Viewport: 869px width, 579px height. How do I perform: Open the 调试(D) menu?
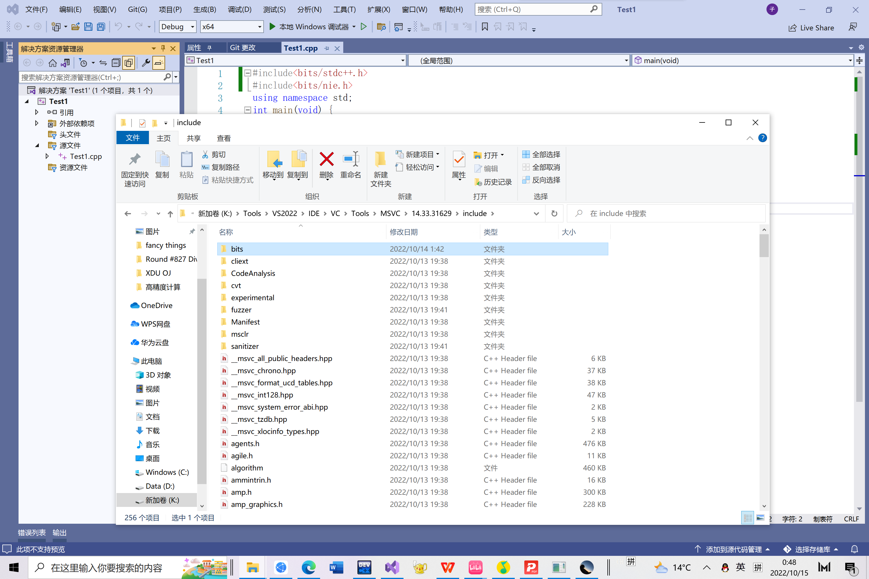click(240, 9)
